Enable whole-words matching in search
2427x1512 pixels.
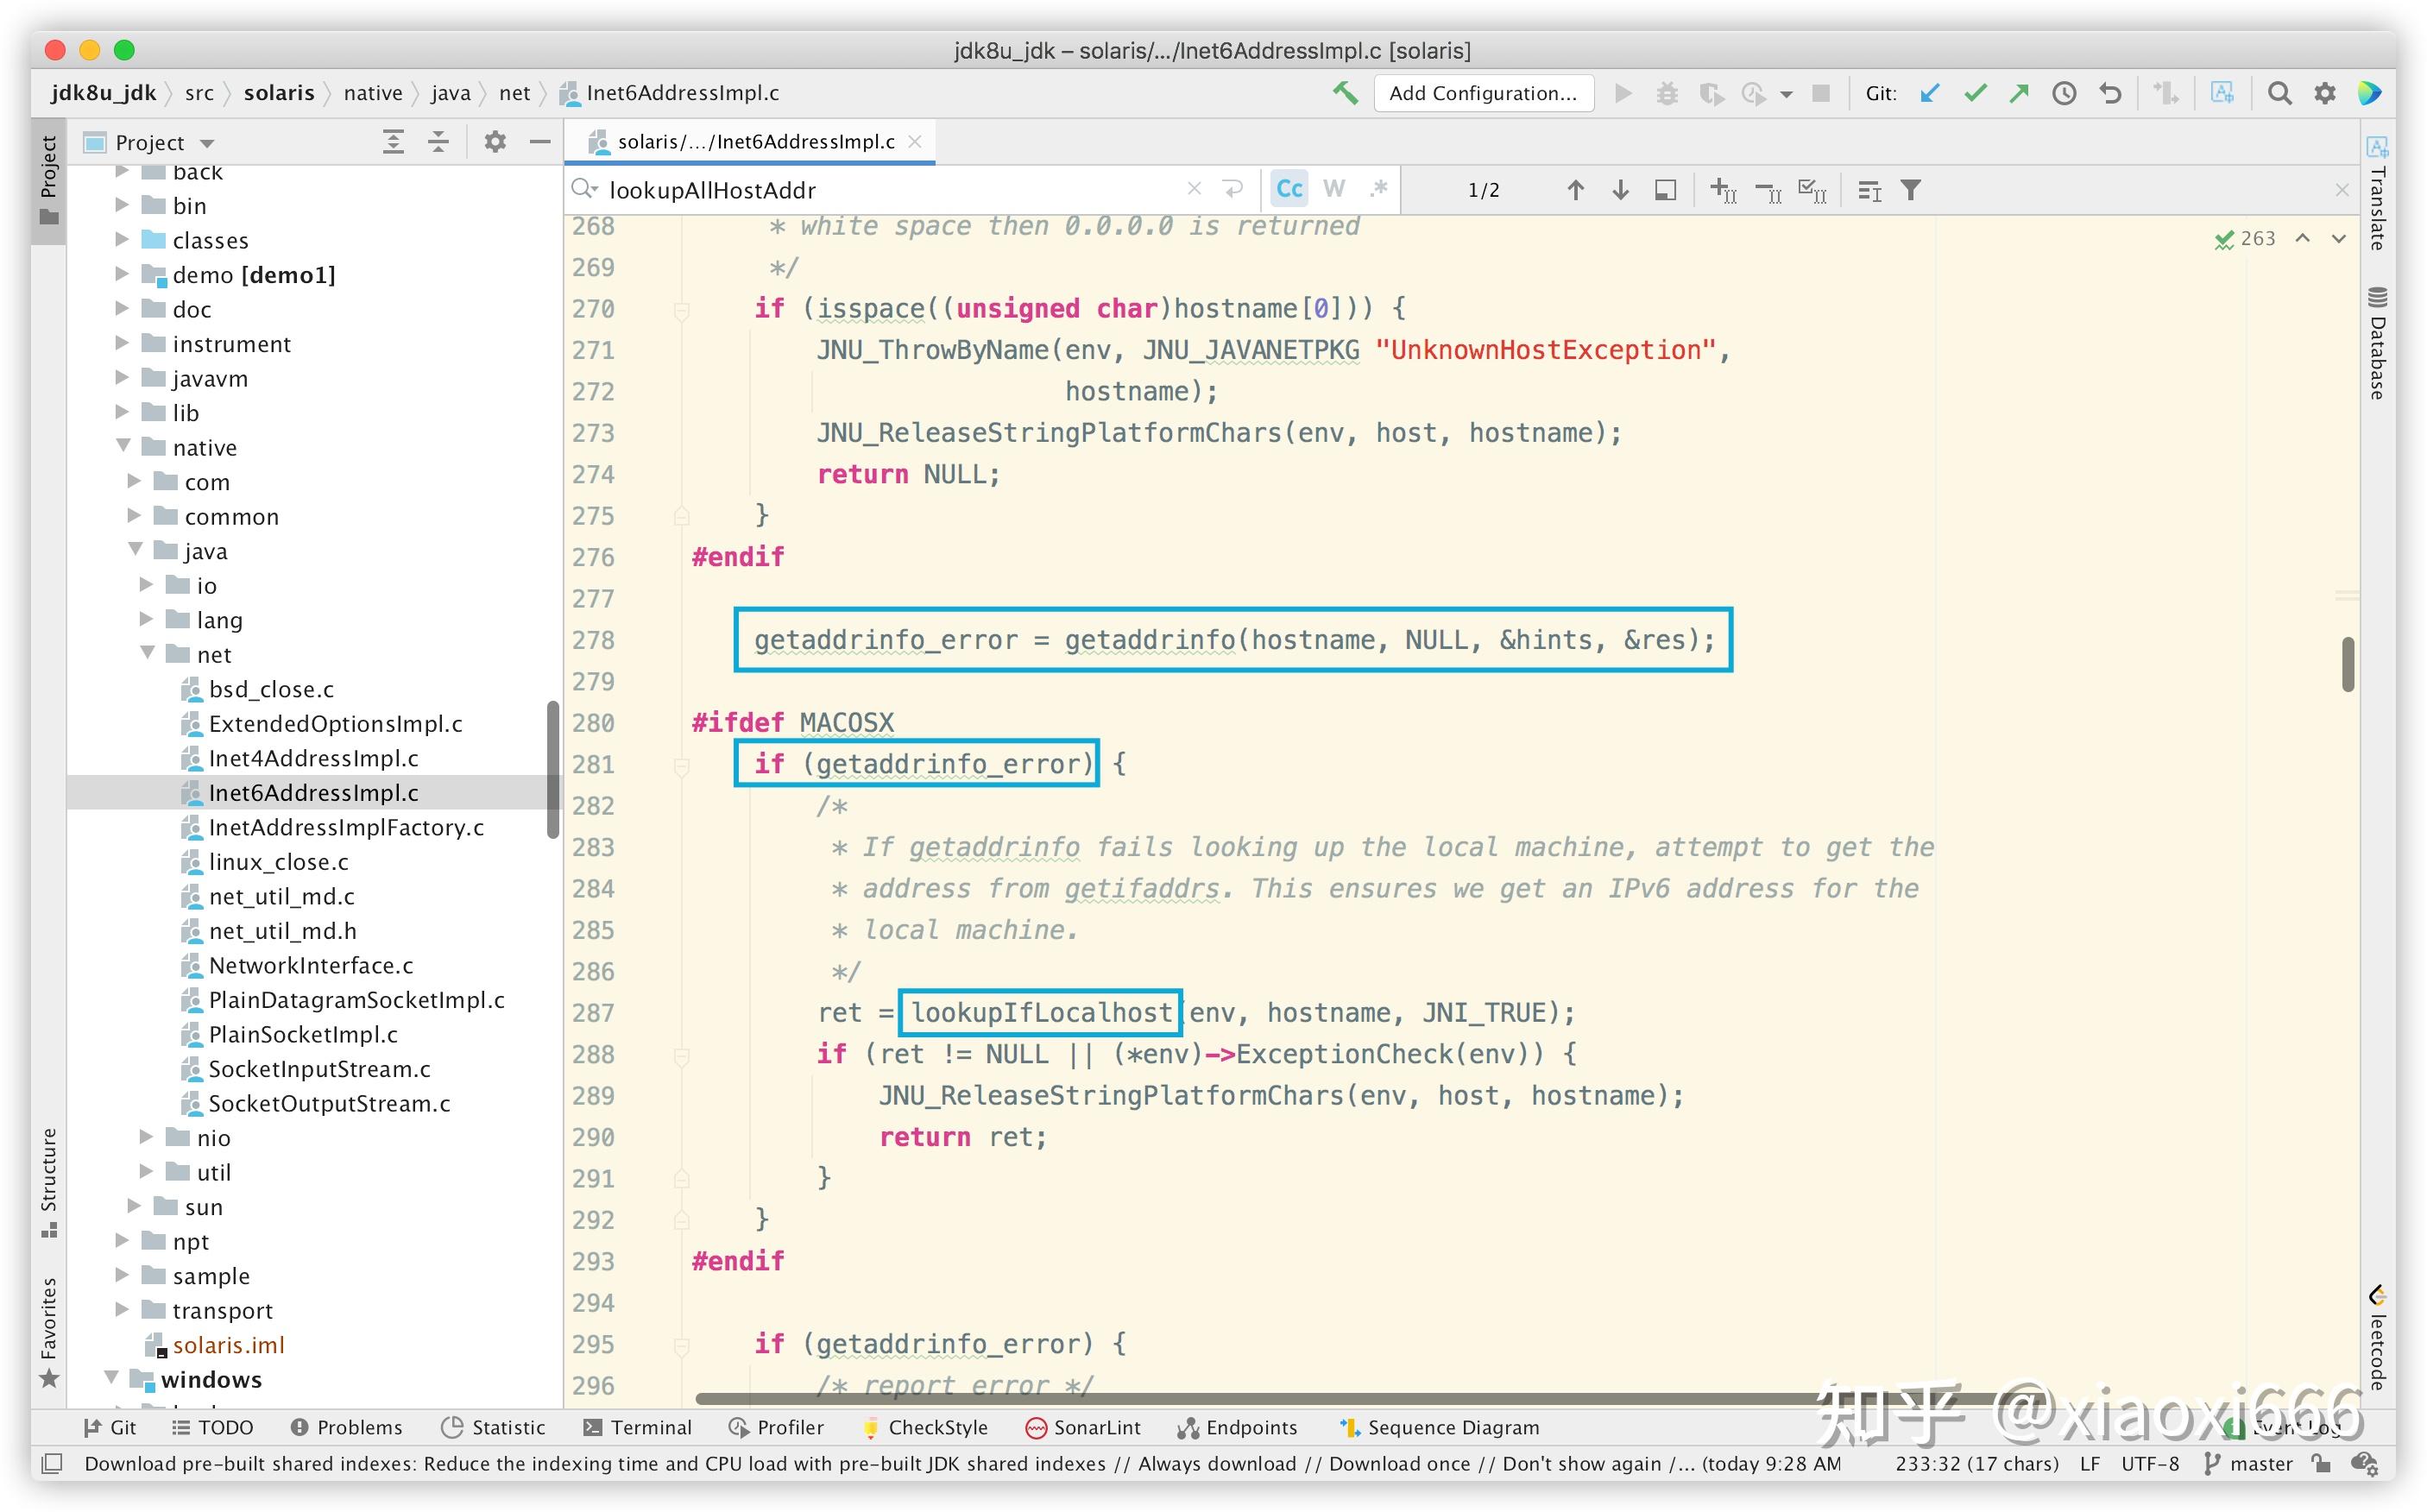[x=1334, y=188]
